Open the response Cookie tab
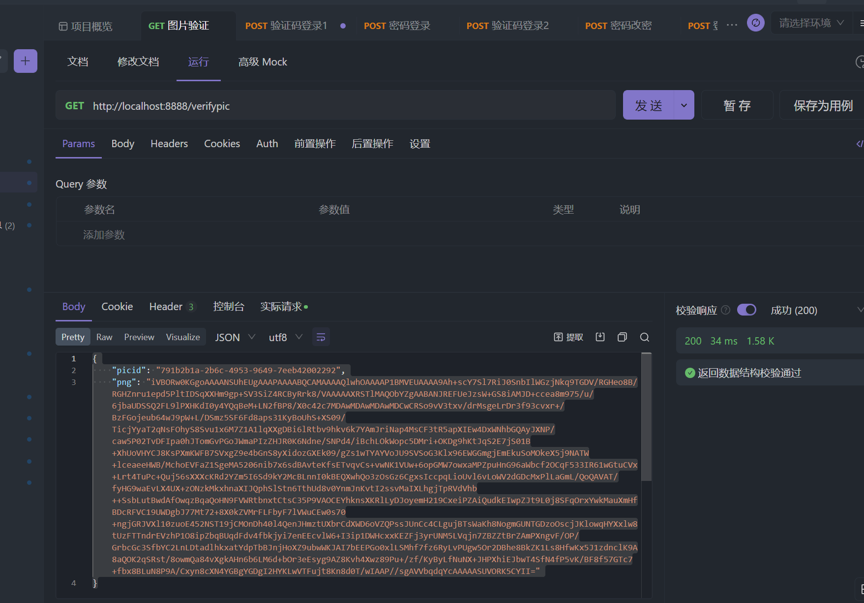 (x=117, y=307)
